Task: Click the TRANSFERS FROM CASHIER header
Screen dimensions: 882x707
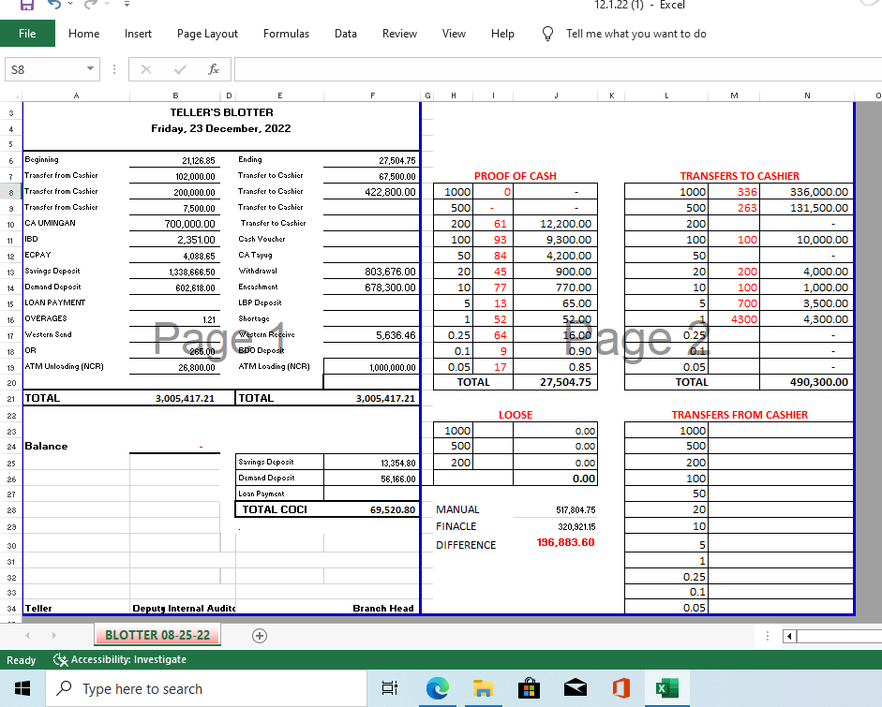Action: coord(740,415)
